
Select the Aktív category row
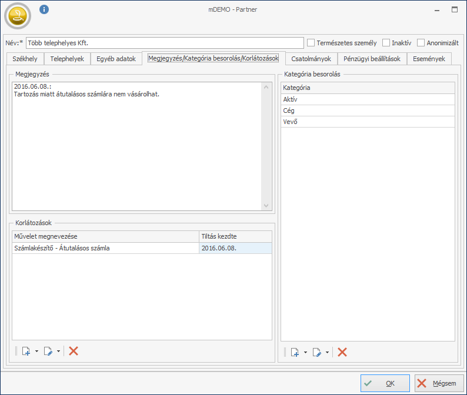pyautogui.click(x=368, y=99)
